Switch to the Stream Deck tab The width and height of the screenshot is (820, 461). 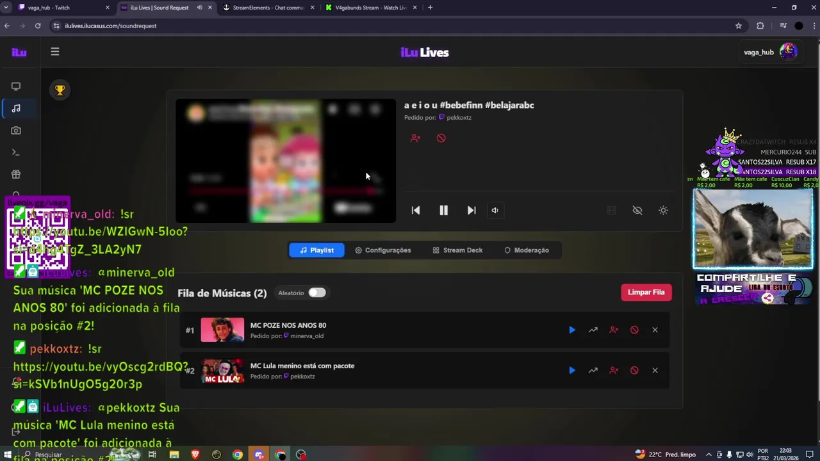[457, 250]
